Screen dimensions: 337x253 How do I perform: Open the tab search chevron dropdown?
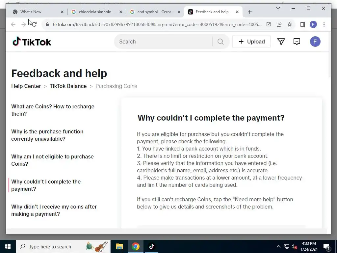278,8
